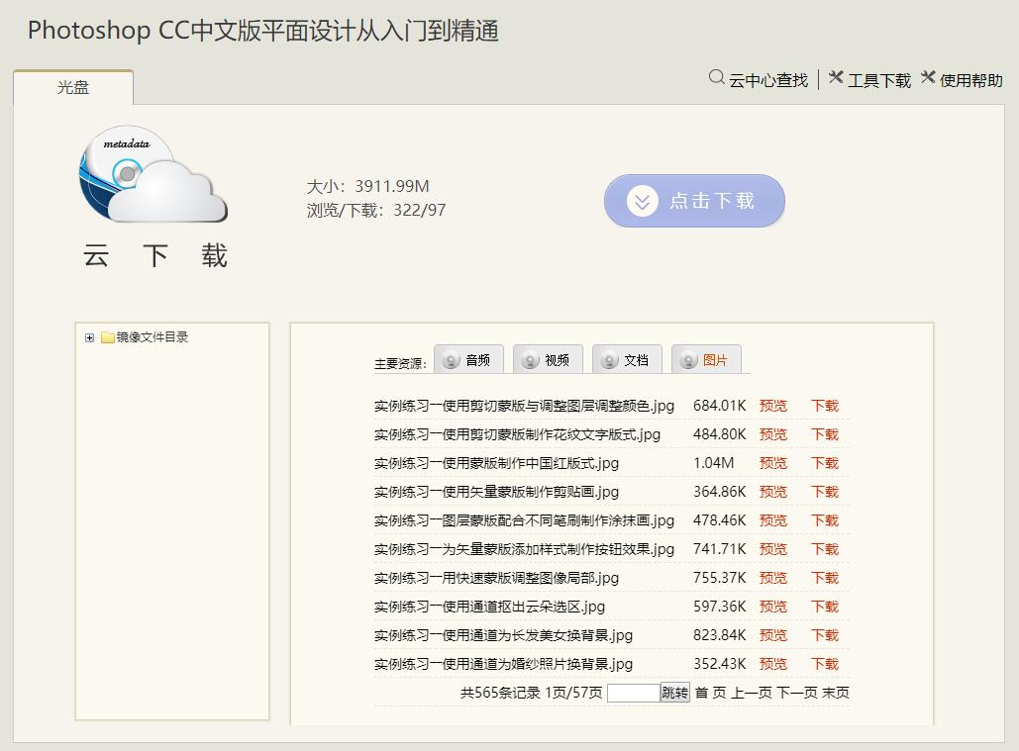
Task: Click the search magnifier icon beside 云中心查找
Action: 716,78
